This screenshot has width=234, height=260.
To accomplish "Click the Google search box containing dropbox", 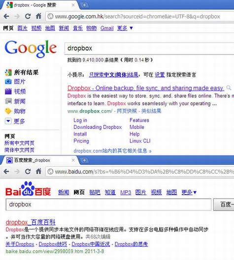I will coord(149,48).
